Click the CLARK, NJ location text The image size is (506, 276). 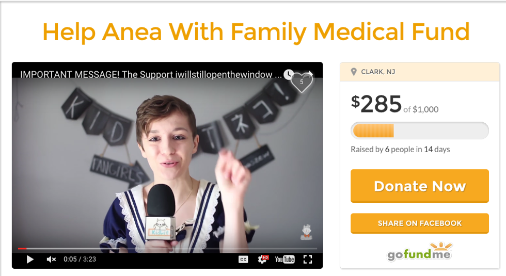[378, 72]
